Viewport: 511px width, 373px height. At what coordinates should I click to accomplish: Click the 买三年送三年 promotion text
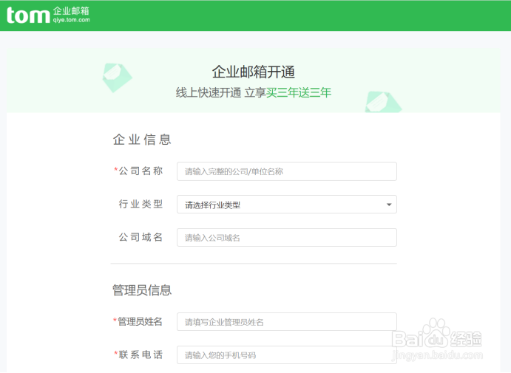(299, 93)
